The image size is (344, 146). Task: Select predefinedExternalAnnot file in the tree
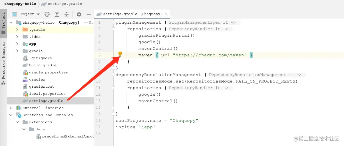(x=68, y=136)
